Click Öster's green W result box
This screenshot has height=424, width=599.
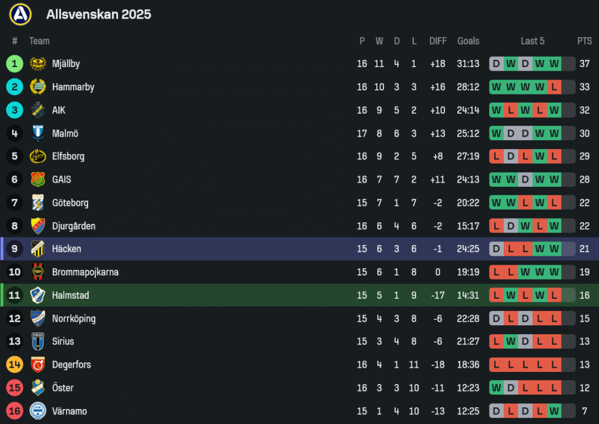coord(497,387)
